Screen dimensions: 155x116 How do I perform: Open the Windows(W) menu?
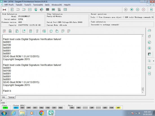coord(57,5)
